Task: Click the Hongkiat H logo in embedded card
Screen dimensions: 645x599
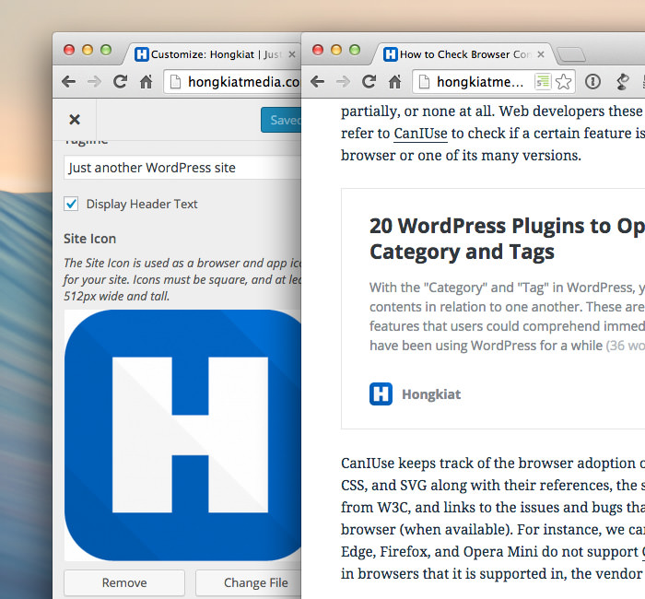Action: (381, 393)
